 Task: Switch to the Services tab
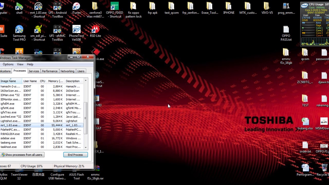point(34,71)
